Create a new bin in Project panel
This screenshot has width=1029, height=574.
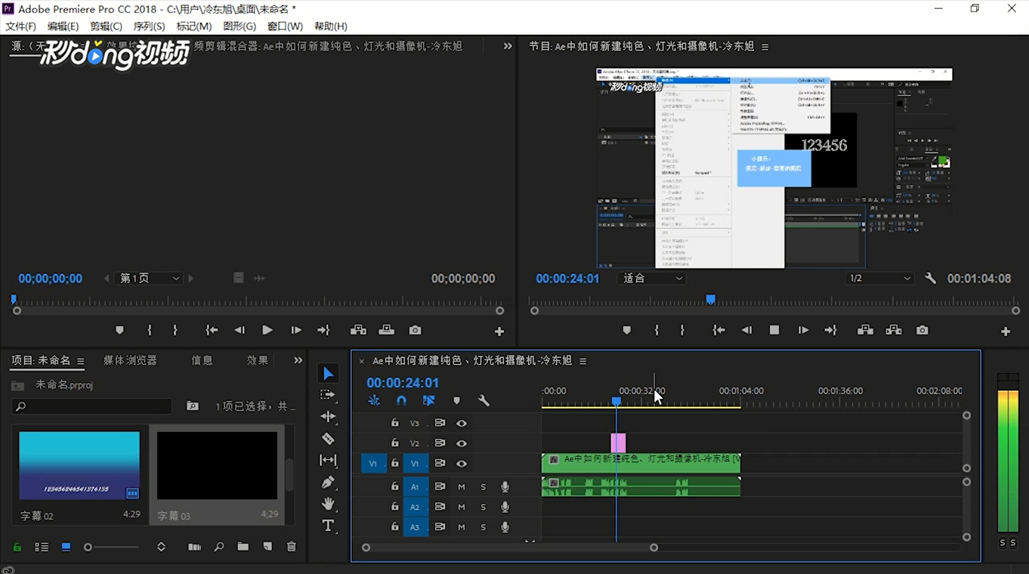point(243,547)
